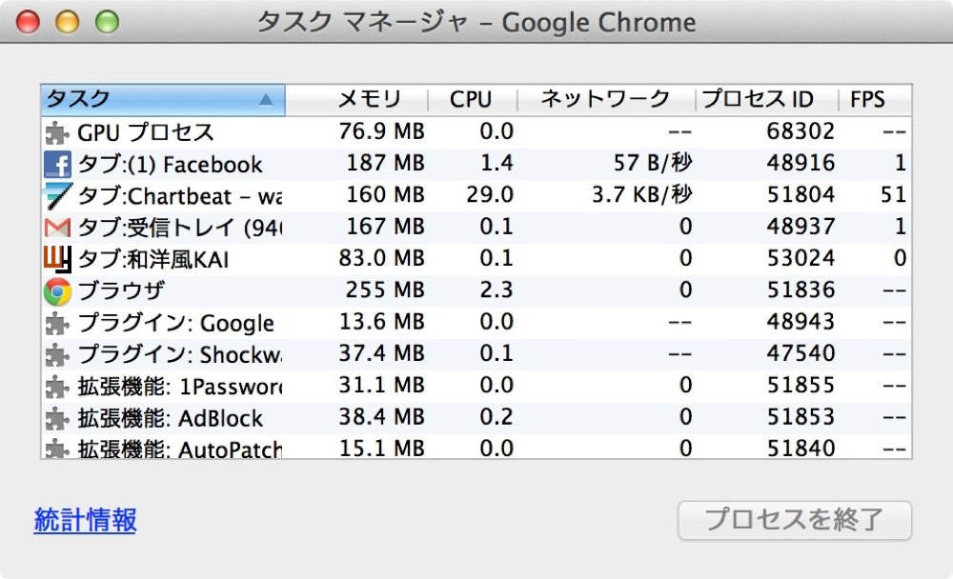
Task: Click process ID 48937
Action: (x=801, y=227)
